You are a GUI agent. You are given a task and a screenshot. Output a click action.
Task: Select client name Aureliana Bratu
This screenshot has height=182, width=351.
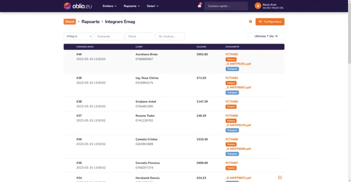(147, 54)
